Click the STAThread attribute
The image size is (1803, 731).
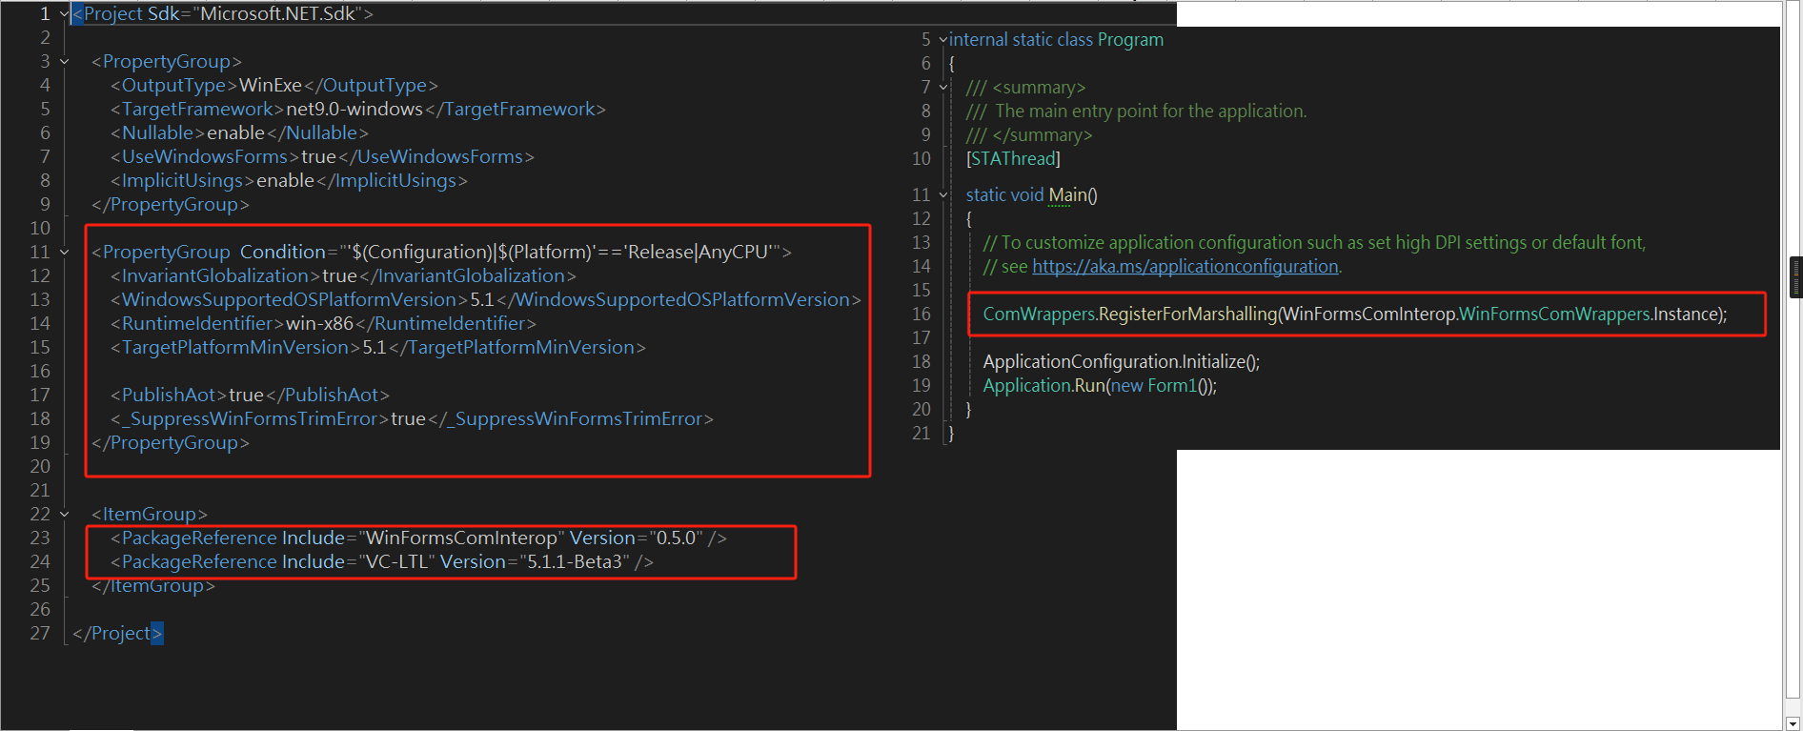pos(1012,159)
